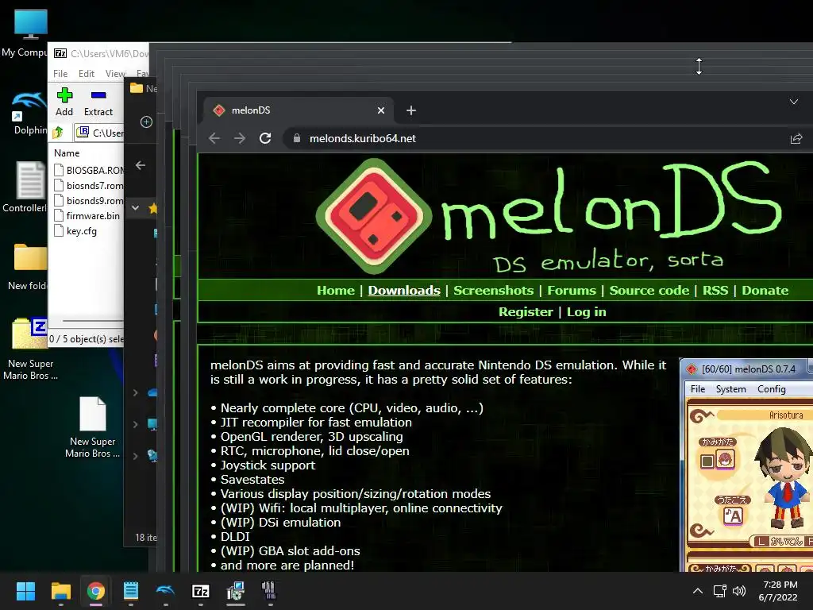813x610 pixels.
Task: Select the melonDS browser tab
Action: pyautogui.click(x=299, y=110)
